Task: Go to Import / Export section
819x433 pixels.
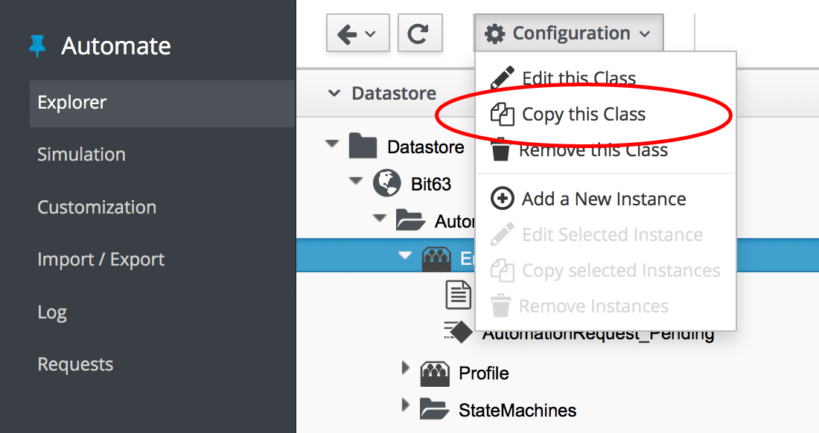Action: 101,260
